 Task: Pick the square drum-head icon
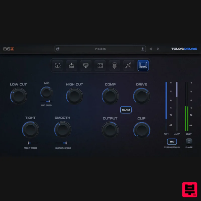(x=100, y=66)
